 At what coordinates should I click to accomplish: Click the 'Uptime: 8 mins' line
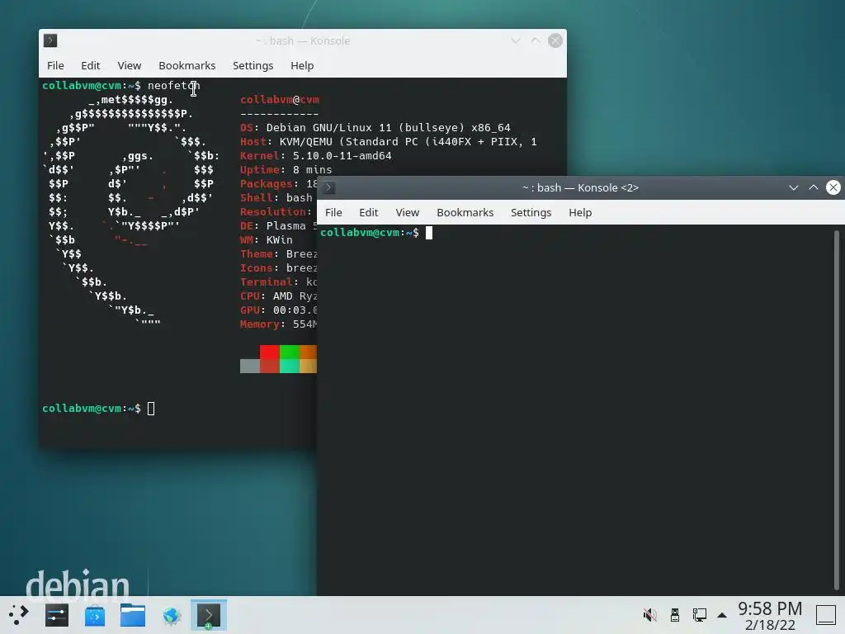tap(286, 170)
